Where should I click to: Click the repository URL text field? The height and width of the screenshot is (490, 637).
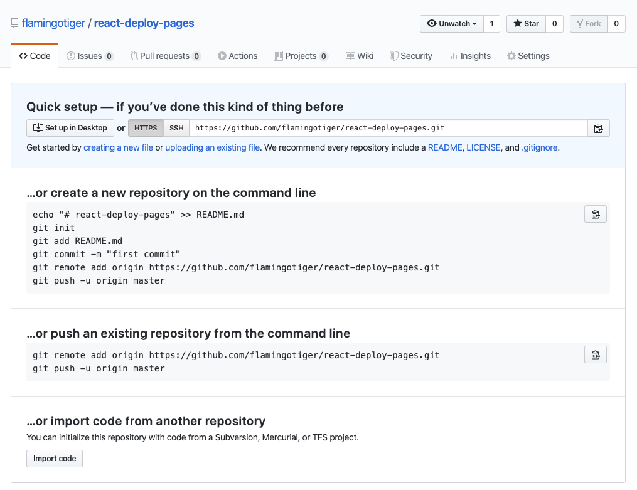tap(388, 128)
